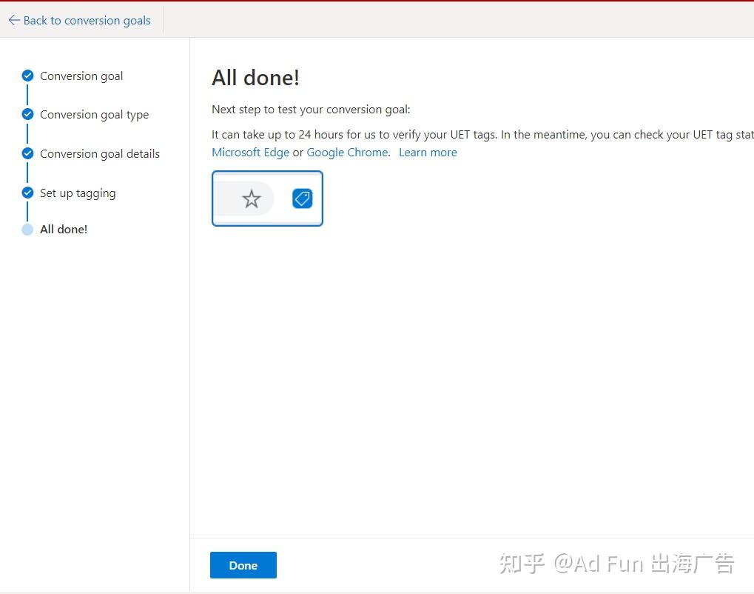Open the Microsoft Edge extension link
The image size is (754, 594).
click(x=251, y=152)
